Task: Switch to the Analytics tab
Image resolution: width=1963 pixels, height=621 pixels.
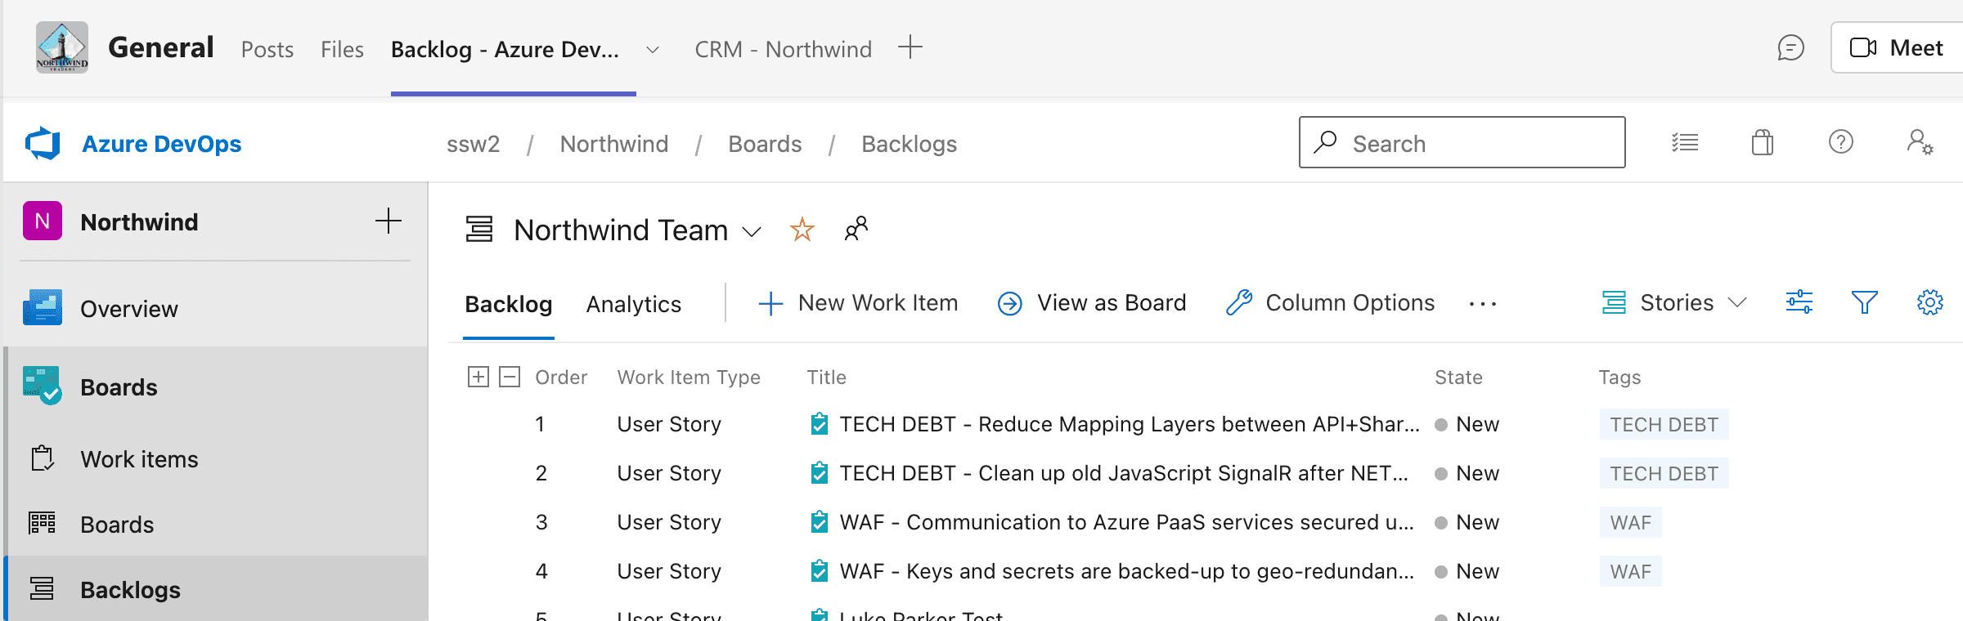Action: 633,304
